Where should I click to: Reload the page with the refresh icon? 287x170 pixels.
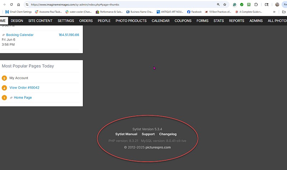click(x=11, y=5)
